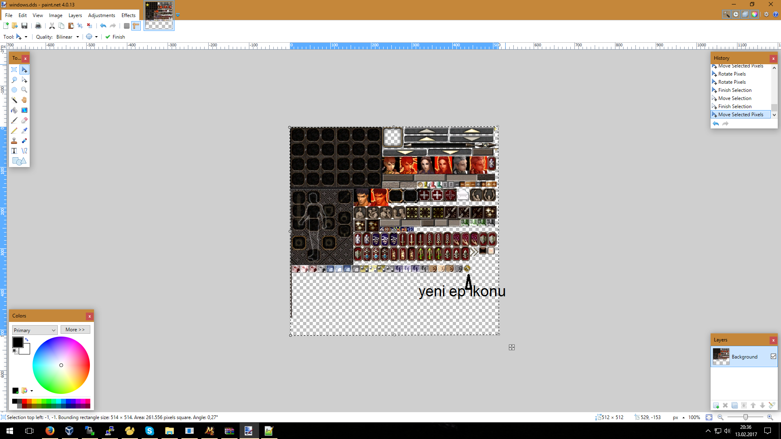Select the Line/Curve tool
Screen dimensions: 781x439
tap(24, 151)
